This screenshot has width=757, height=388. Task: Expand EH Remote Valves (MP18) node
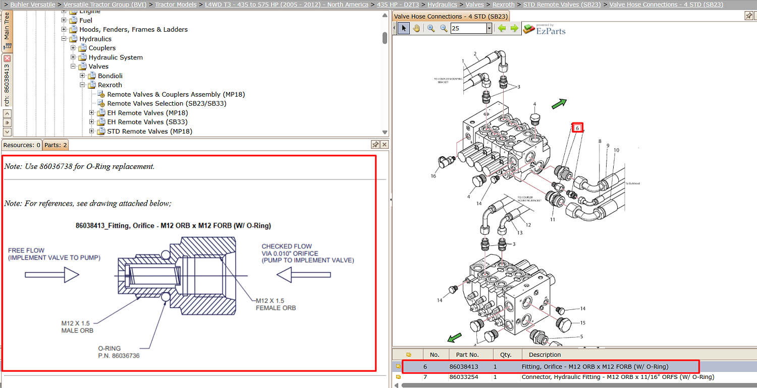click(x=91, y=113)
